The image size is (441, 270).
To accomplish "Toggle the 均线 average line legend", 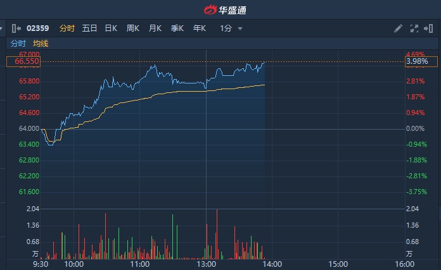I will click(41, 44).
